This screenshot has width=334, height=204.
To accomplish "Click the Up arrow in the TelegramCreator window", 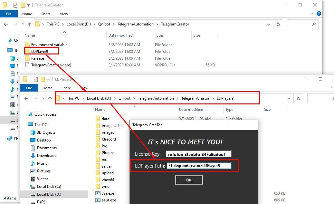I will click(x=30, y=24).
